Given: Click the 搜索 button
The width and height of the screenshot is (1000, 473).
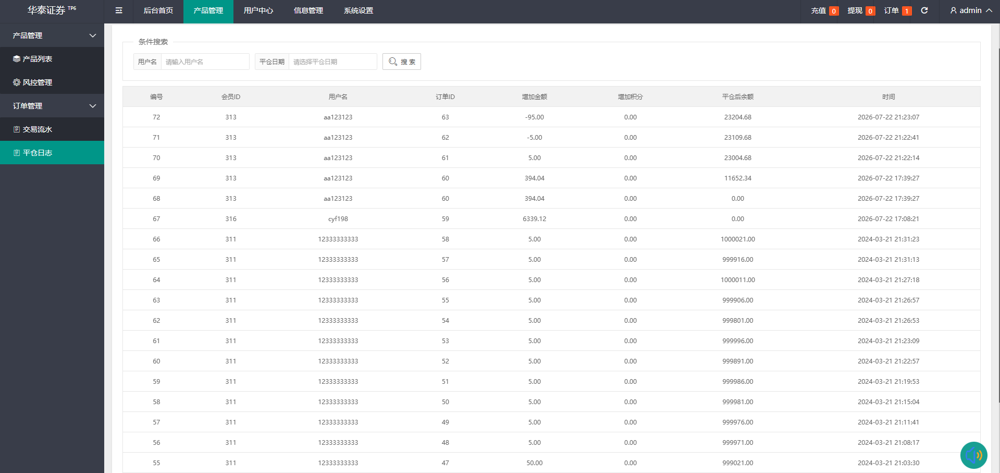Looking at the screenshot, I should coord(402,62).
